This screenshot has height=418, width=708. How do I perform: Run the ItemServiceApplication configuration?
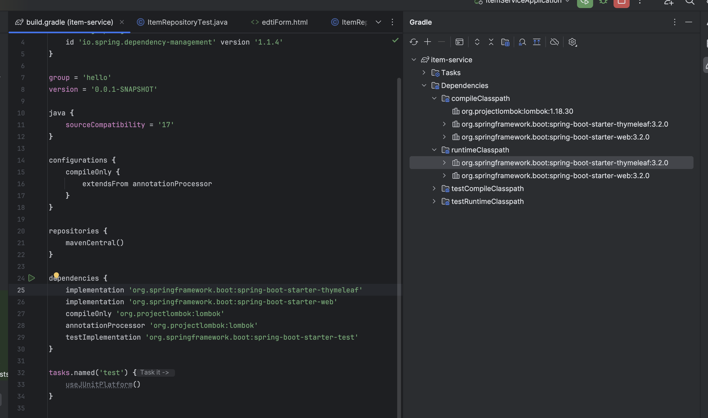click(x=585, y=2)
